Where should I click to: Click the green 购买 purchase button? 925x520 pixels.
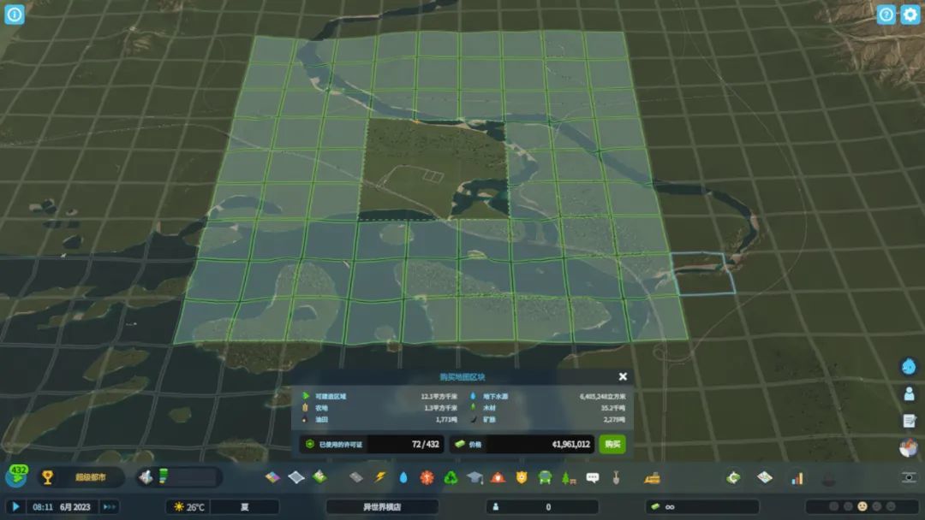(x=612, y=444)
